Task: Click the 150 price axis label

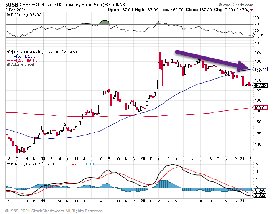Action: [x=258, y=122]
